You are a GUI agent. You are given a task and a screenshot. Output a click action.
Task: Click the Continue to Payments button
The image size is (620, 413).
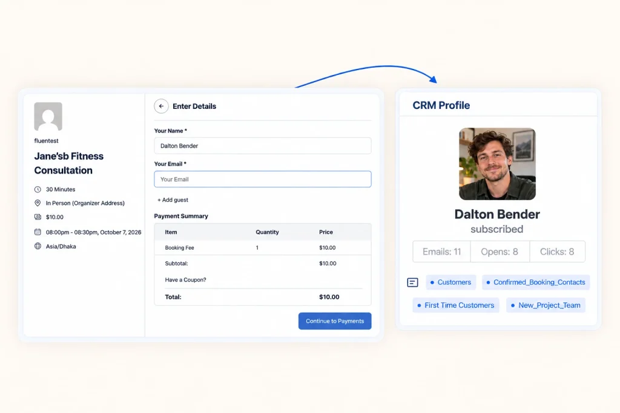coord(335,321)
